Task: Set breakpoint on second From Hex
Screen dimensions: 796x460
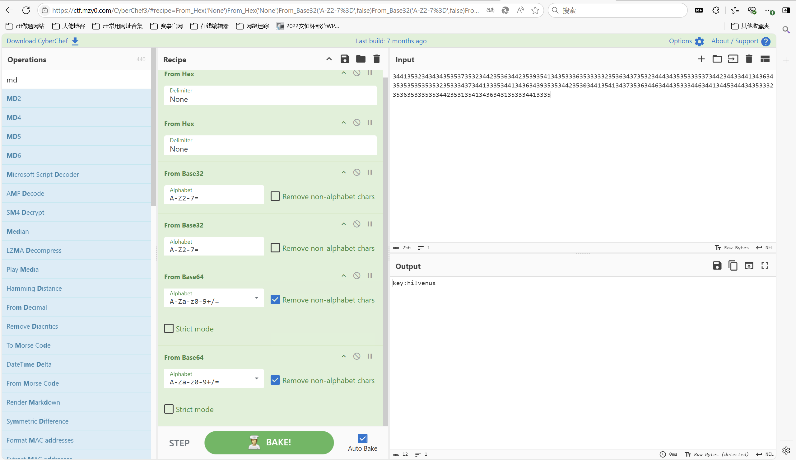Action: point(370,123)
